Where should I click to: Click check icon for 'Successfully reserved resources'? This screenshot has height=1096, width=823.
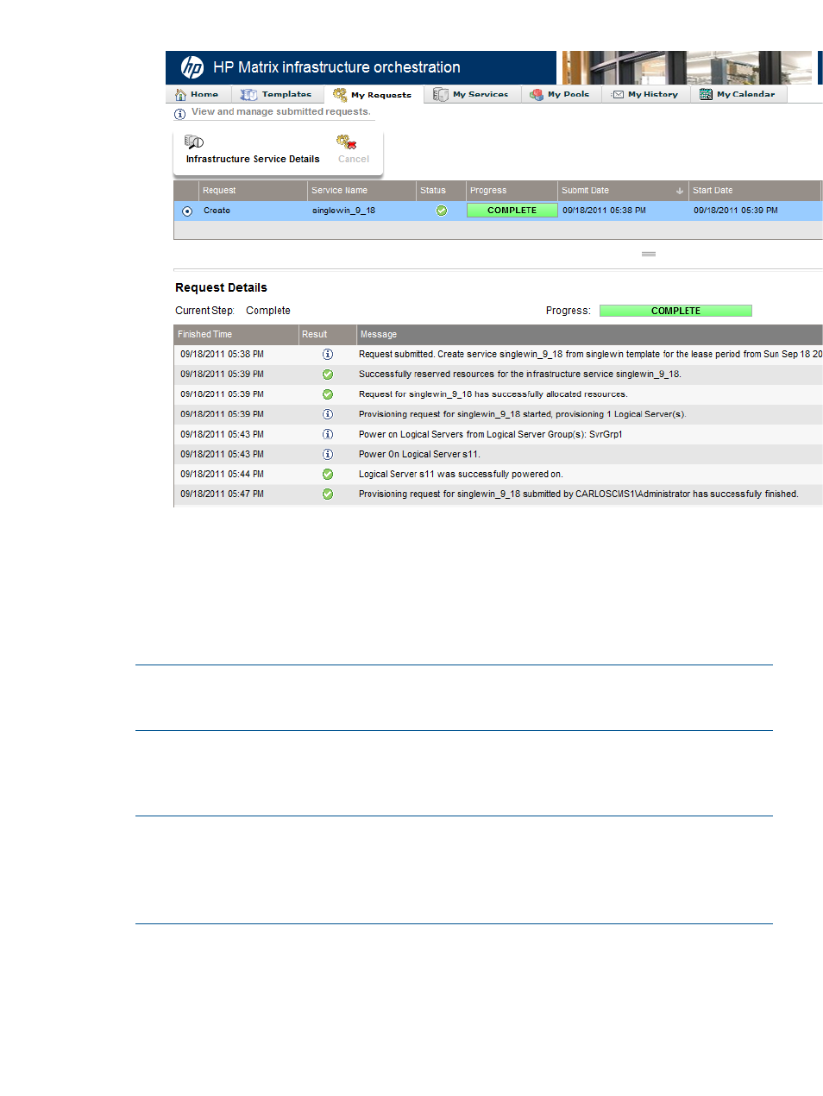[x=328, y=375]
